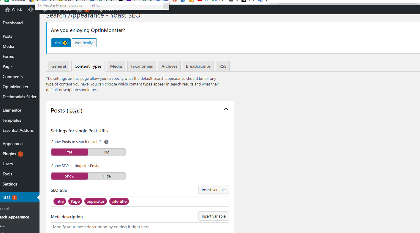
Task: Open Testimonials Slider in the sidebar
Action: pos(20,97)
